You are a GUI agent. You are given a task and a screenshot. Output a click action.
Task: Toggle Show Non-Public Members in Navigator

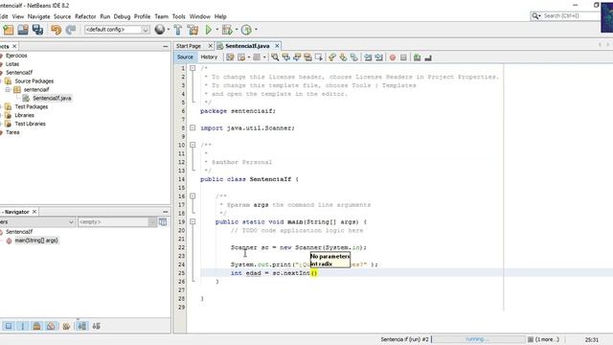(x=51, y=326)
